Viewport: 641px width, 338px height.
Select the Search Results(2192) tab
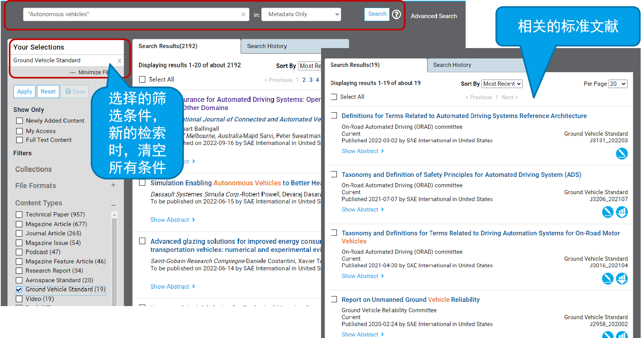click(168, 46)
